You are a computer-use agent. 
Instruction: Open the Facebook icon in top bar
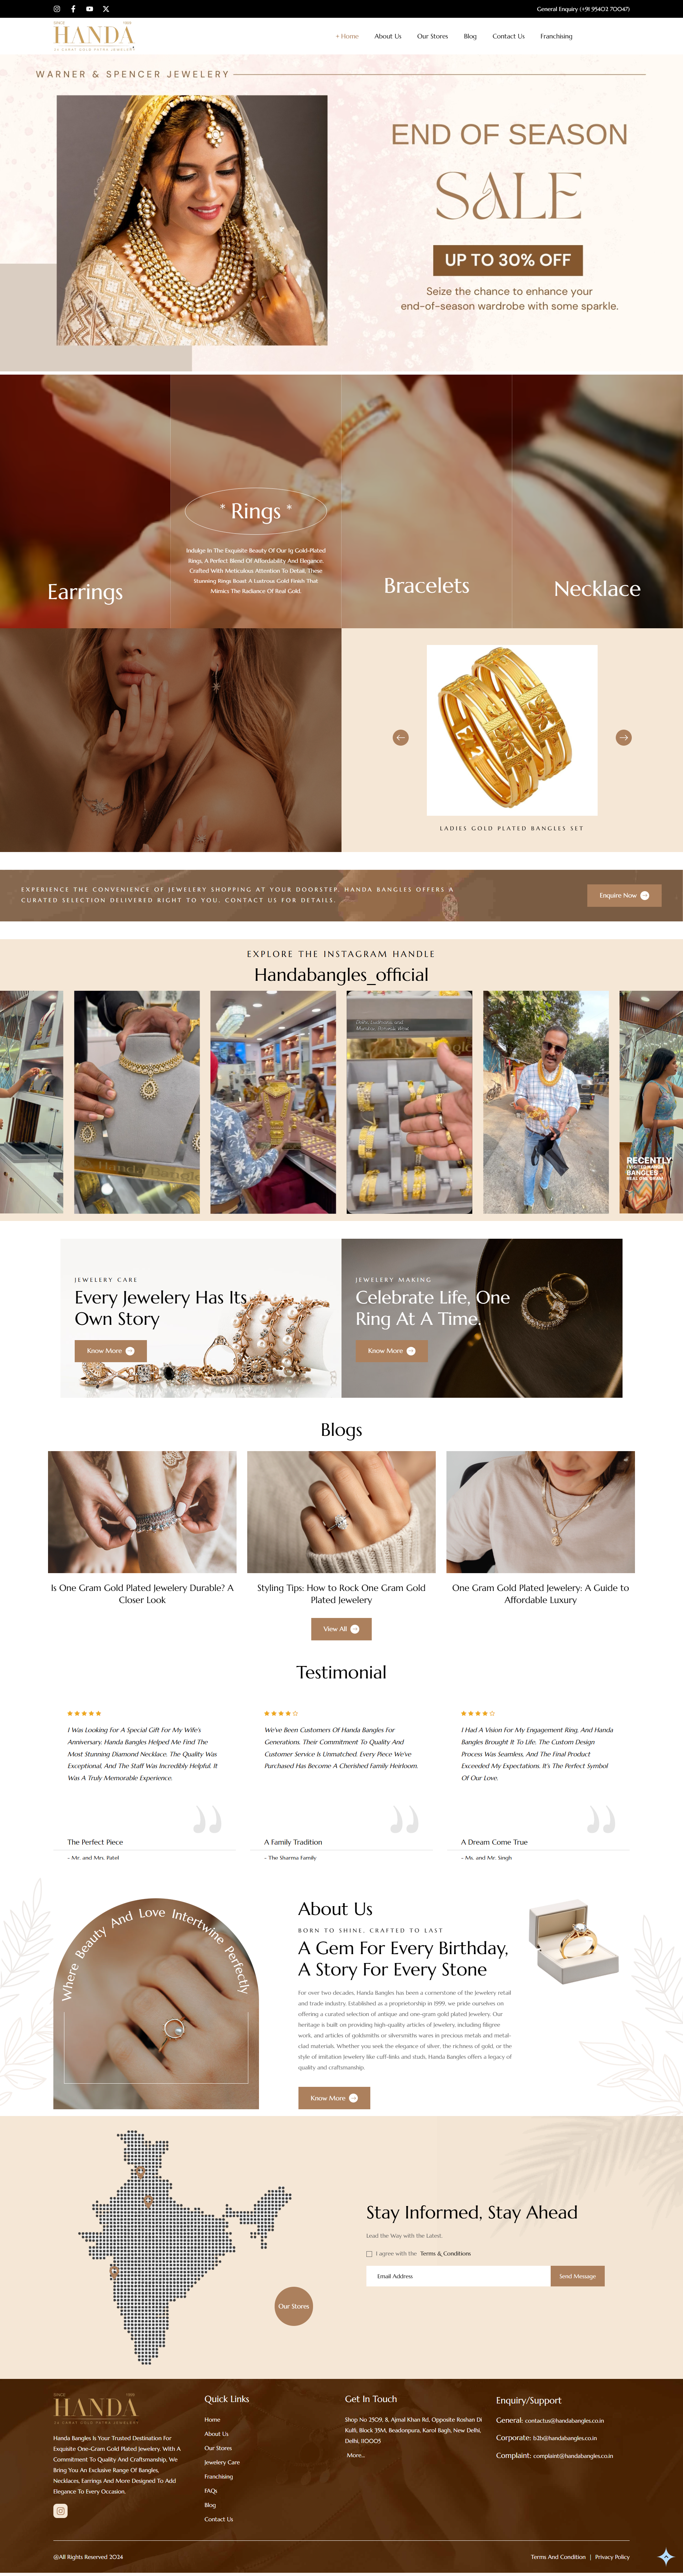(x=73, y=8)
